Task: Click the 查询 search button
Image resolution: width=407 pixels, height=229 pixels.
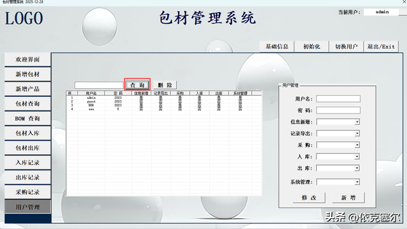Action: point(137,85)
